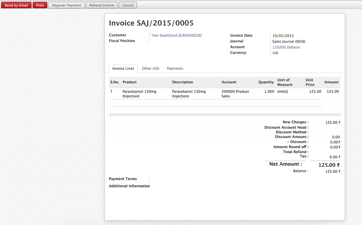Click the Unit of Measure header

pos(285,82)
